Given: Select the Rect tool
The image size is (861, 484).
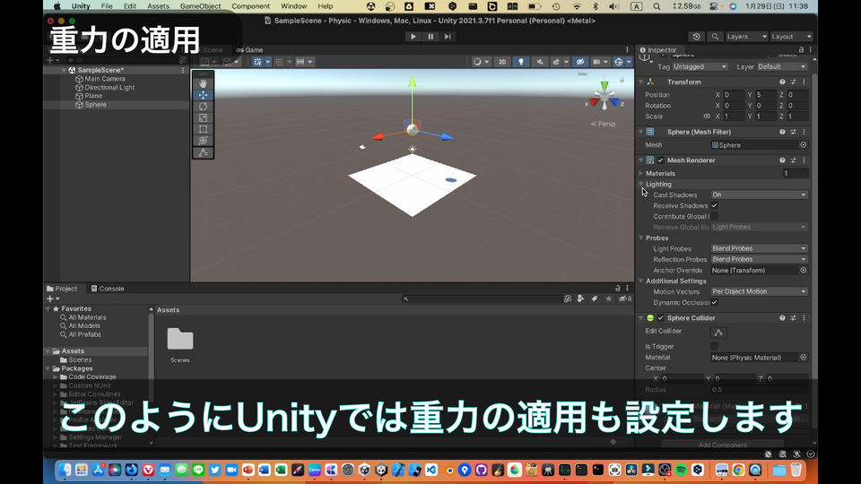Looking at the screenshot, I should (204, 129).
